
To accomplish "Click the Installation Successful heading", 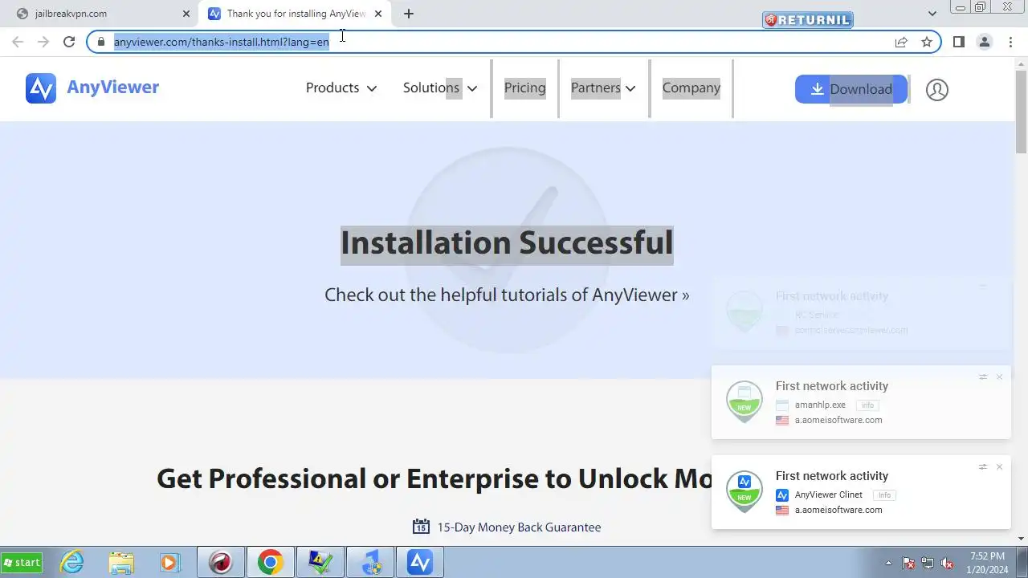I will [x=507, y=242].
